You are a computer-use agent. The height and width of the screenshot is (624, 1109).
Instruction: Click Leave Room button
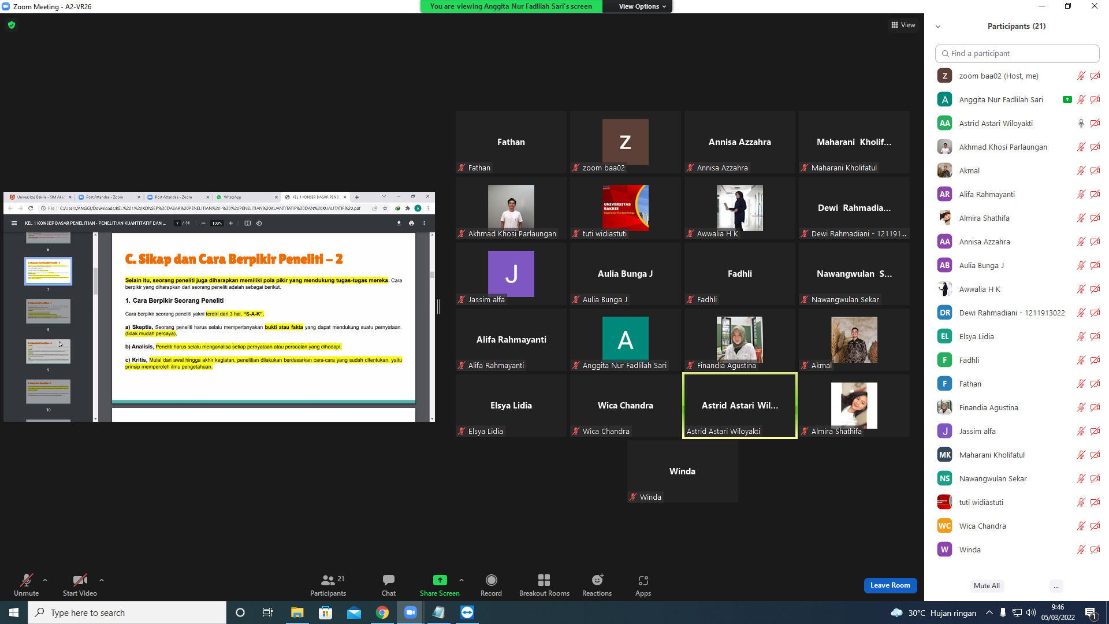pos(890,585)
